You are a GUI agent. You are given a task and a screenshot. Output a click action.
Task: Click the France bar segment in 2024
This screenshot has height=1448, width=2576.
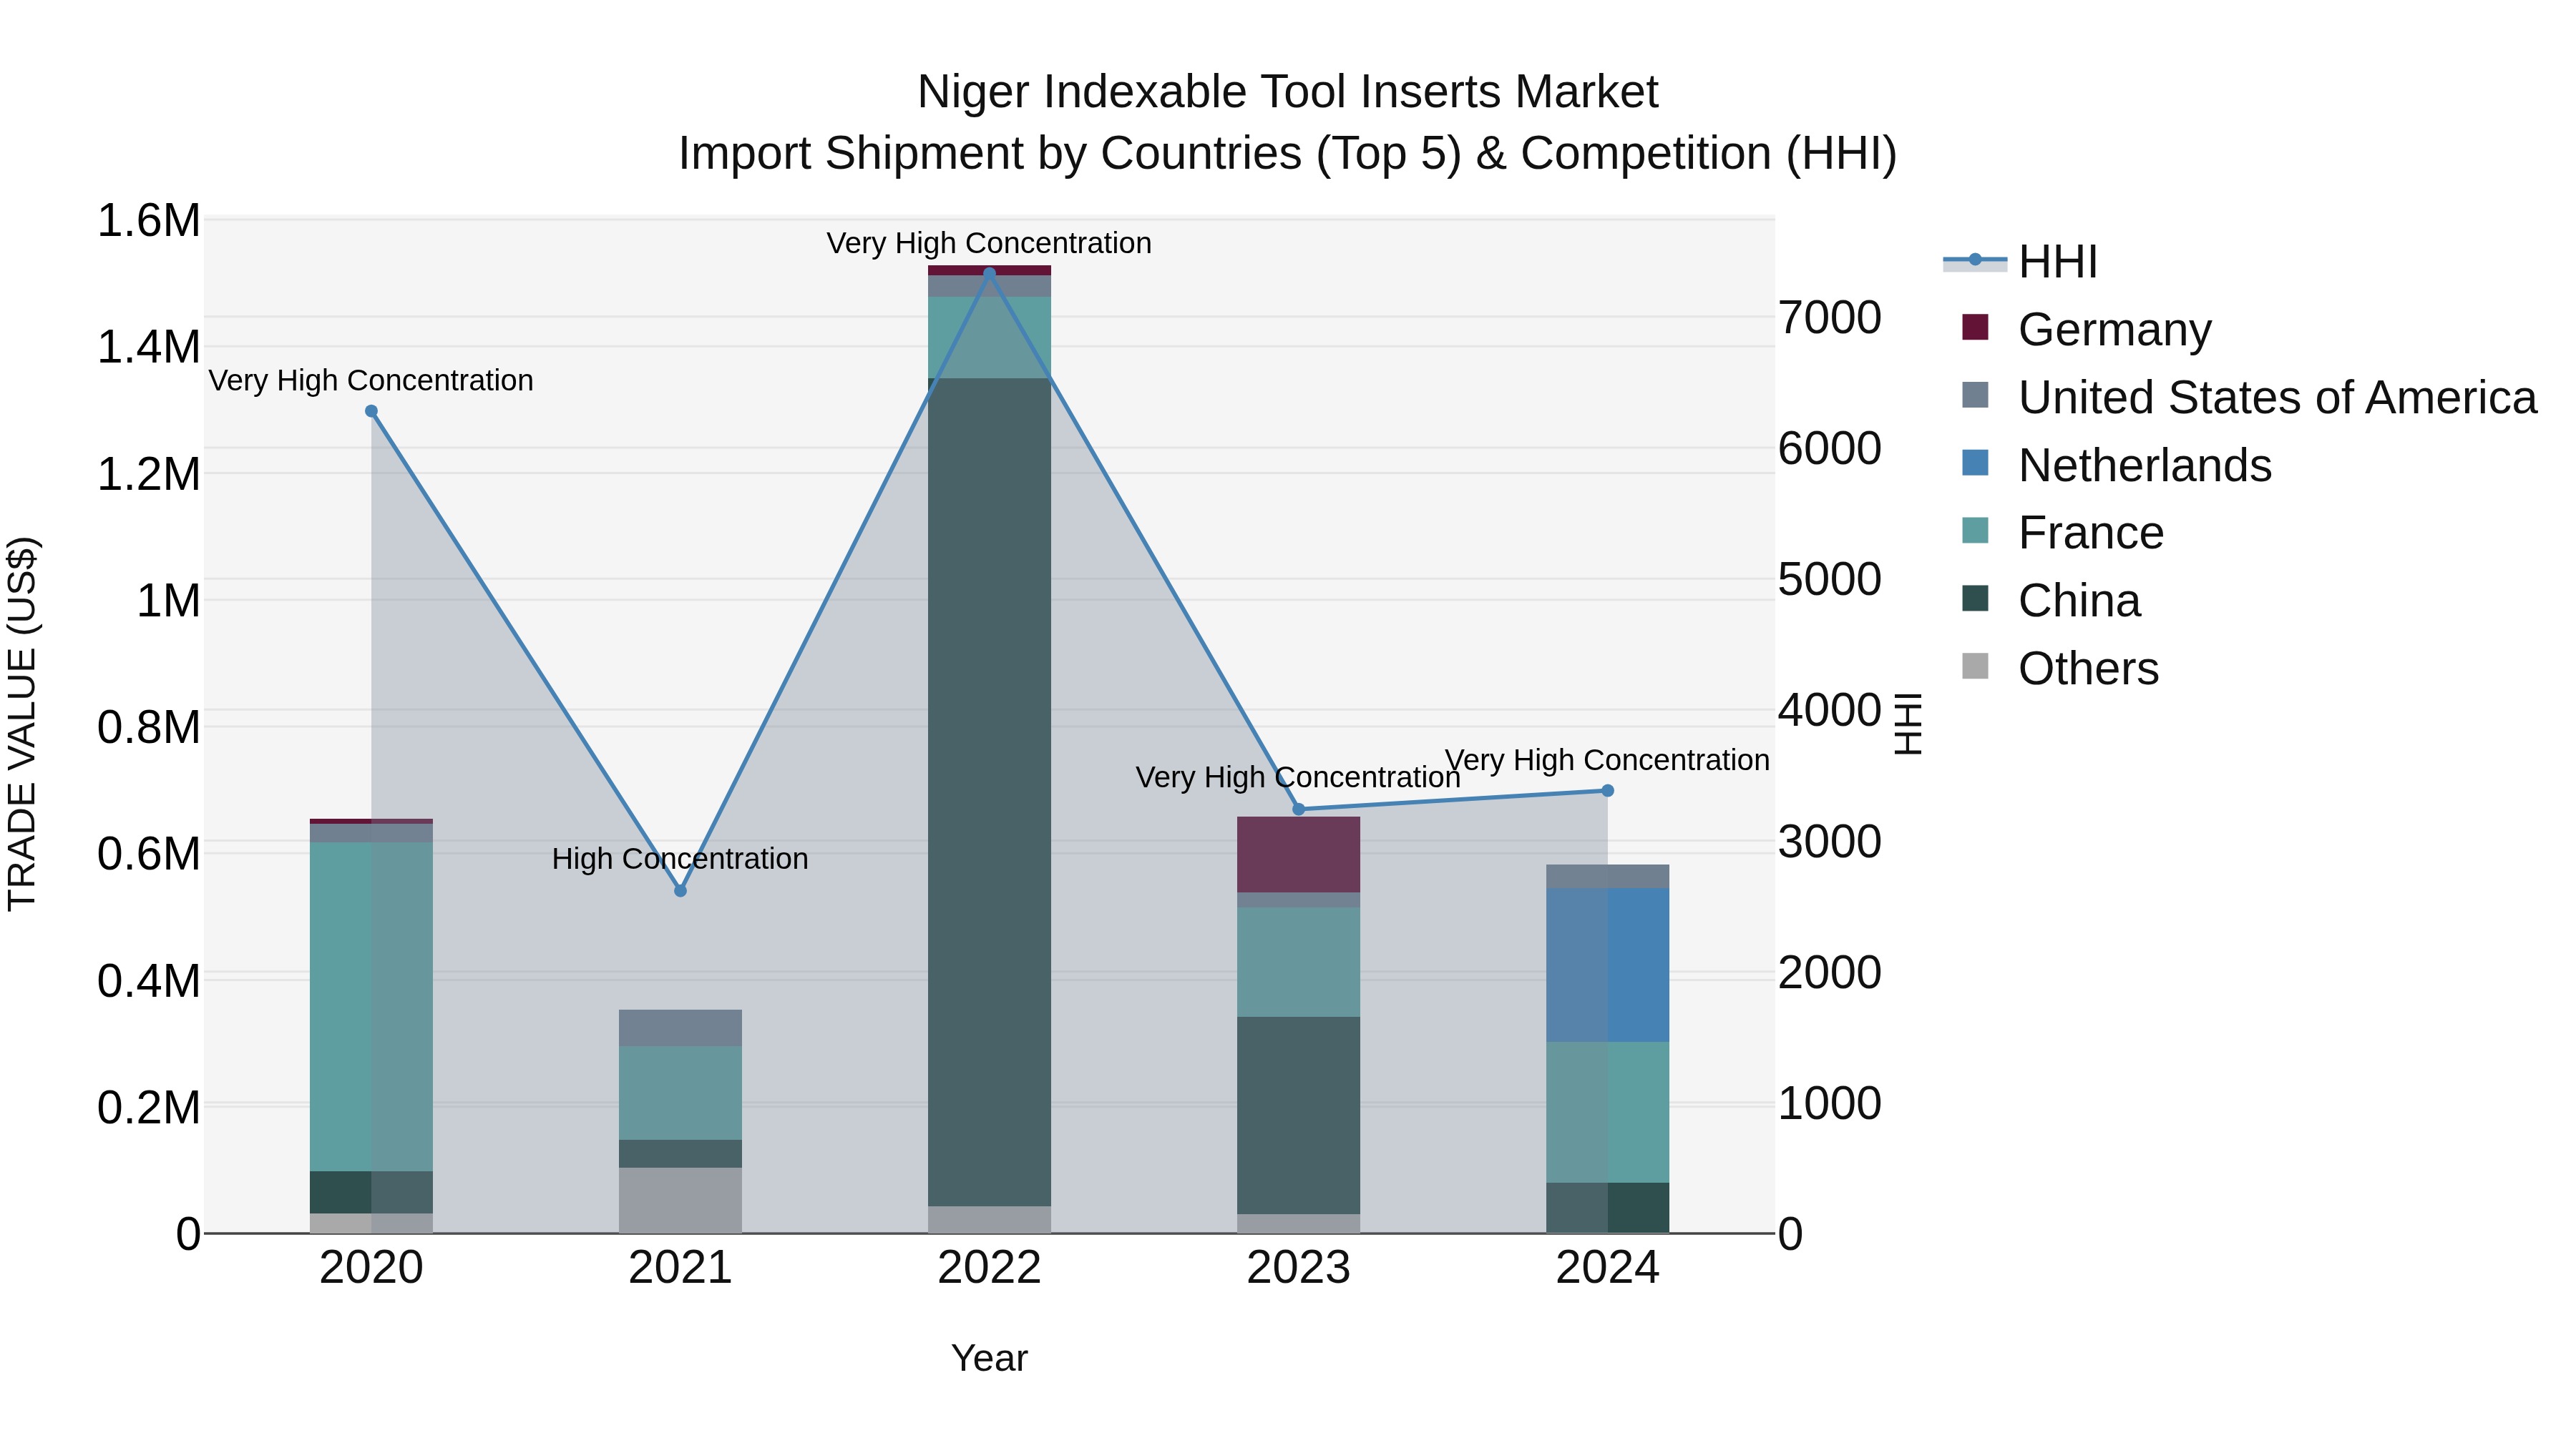pyautogui.click(x=1607, y=1112)
